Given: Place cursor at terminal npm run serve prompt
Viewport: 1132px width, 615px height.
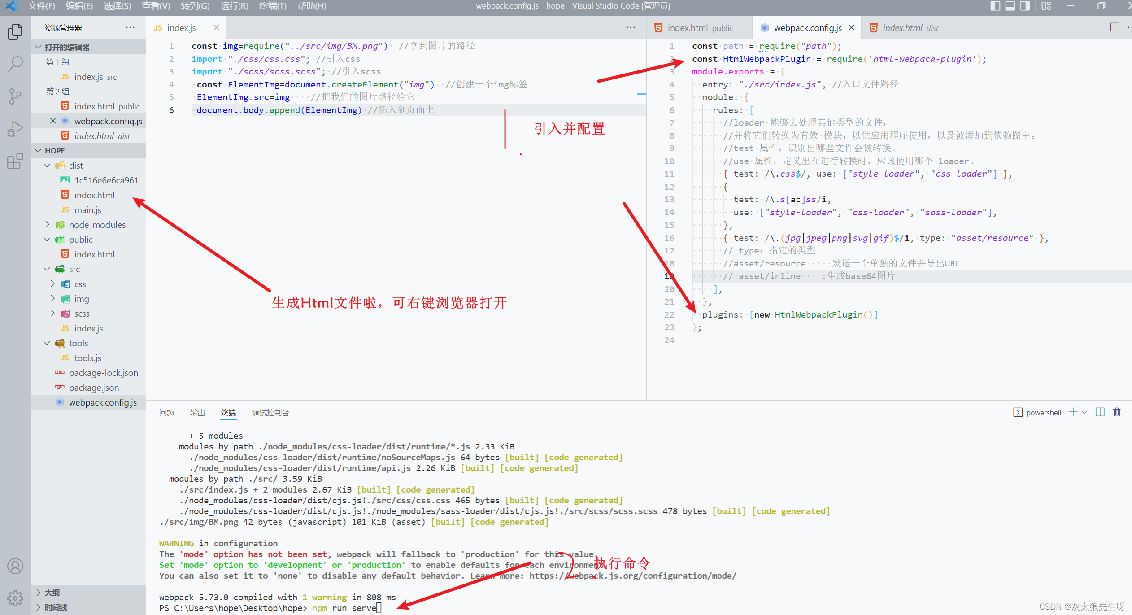Looking at the screenshot, I should coord(379,608).
